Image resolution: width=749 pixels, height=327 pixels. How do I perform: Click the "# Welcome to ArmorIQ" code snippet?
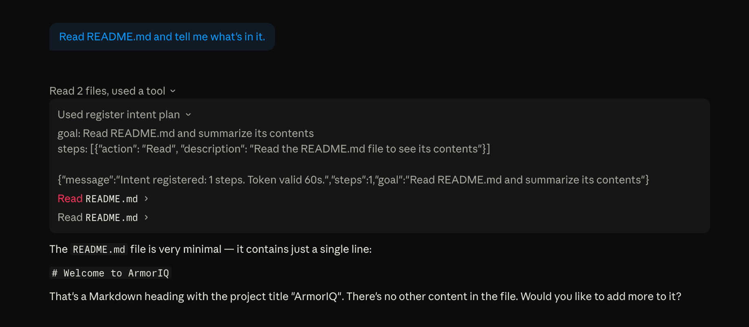coord(110,273)
